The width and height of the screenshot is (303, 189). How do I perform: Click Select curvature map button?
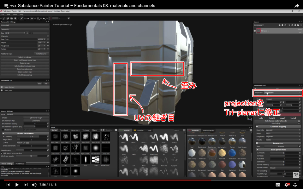[x=25, y=69]
